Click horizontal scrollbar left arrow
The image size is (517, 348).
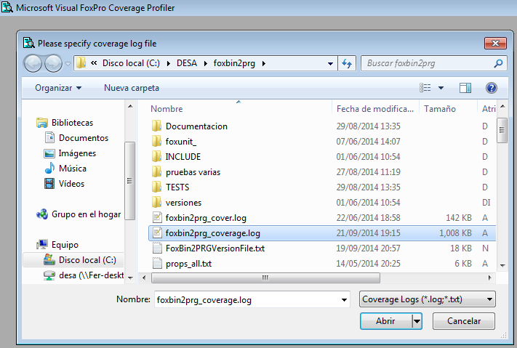[144, 278]
